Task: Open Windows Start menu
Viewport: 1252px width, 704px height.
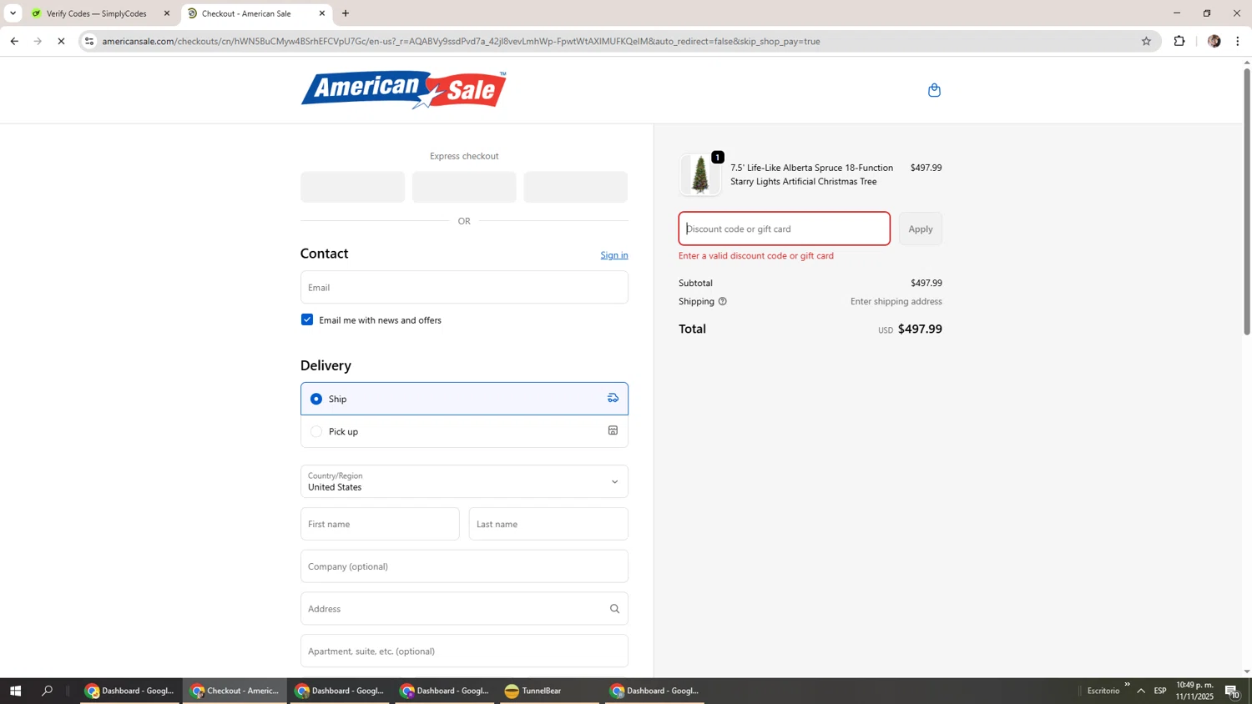Action: tap(15, 691)
